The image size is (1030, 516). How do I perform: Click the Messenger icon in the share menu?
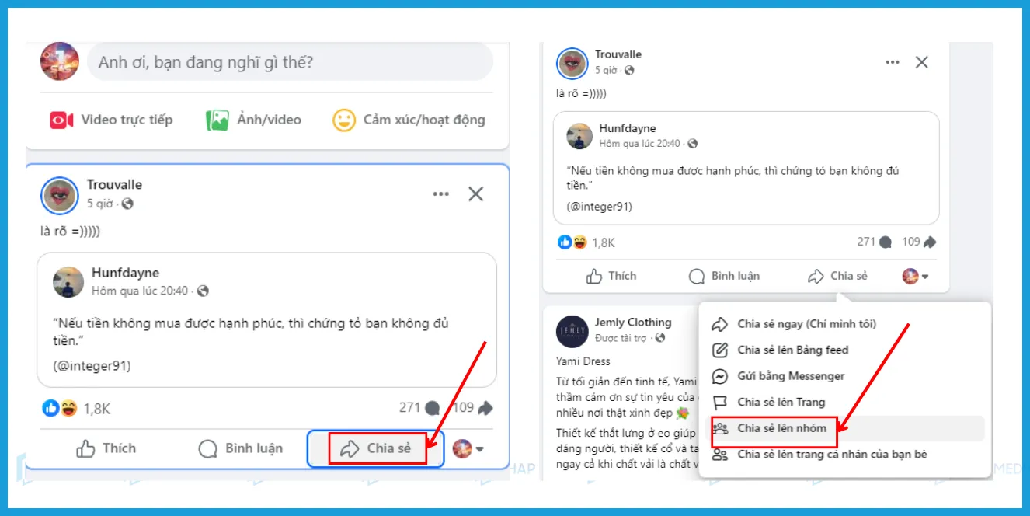pos(717,376)
